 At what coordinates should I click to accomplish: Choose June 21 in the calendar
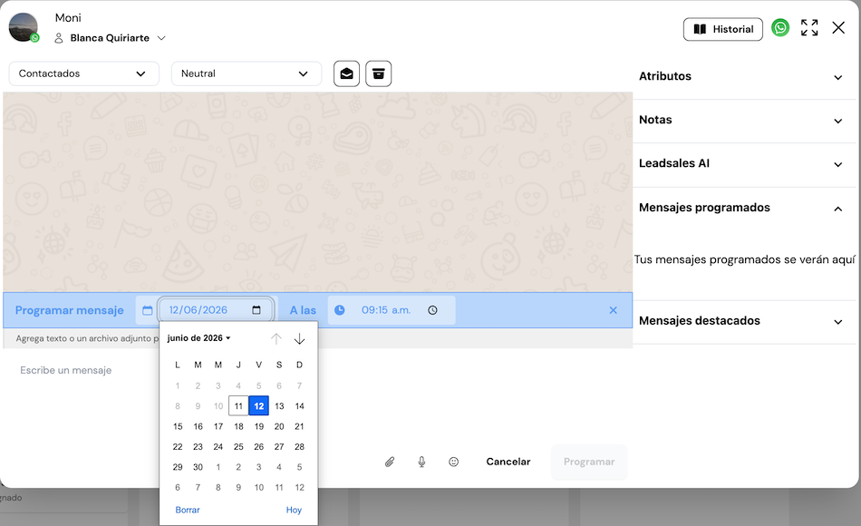click(299, 426)
